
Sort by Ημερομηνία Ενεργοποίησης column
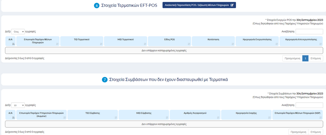click(257, 41)
